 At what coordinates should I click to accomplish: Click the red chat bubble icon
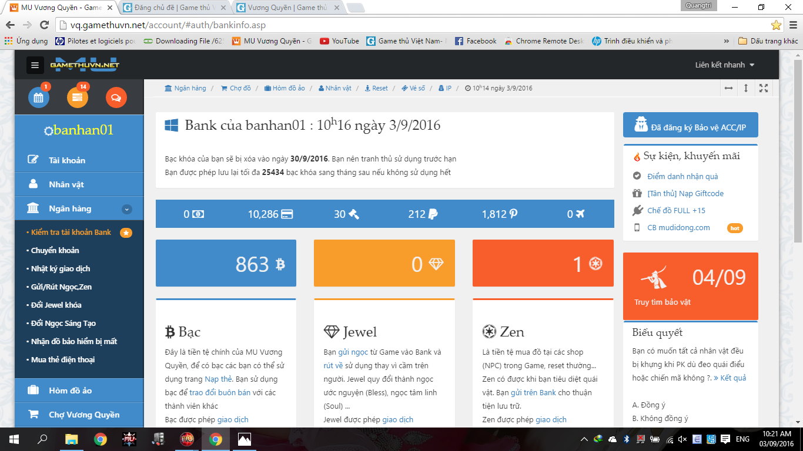pos(116,97)
